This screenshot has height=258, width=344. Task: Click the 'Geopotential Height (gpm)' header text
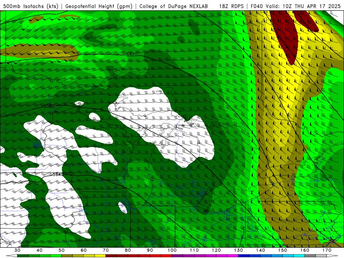[99, 6]
